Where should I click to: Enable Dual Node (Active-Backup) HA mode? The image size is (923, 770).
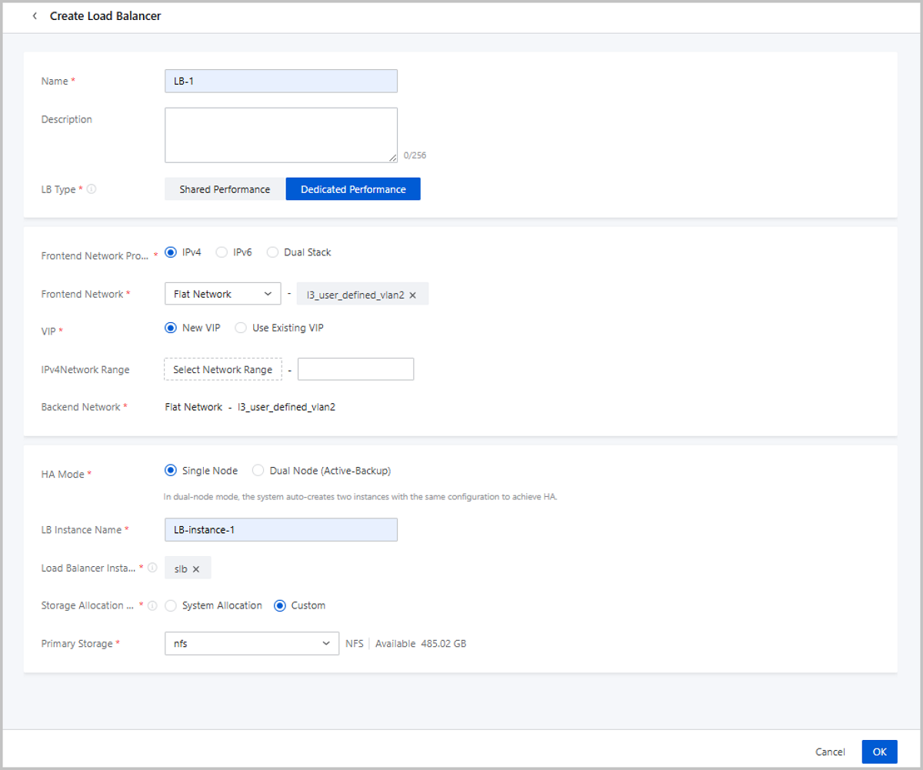[x=258, y=471]
